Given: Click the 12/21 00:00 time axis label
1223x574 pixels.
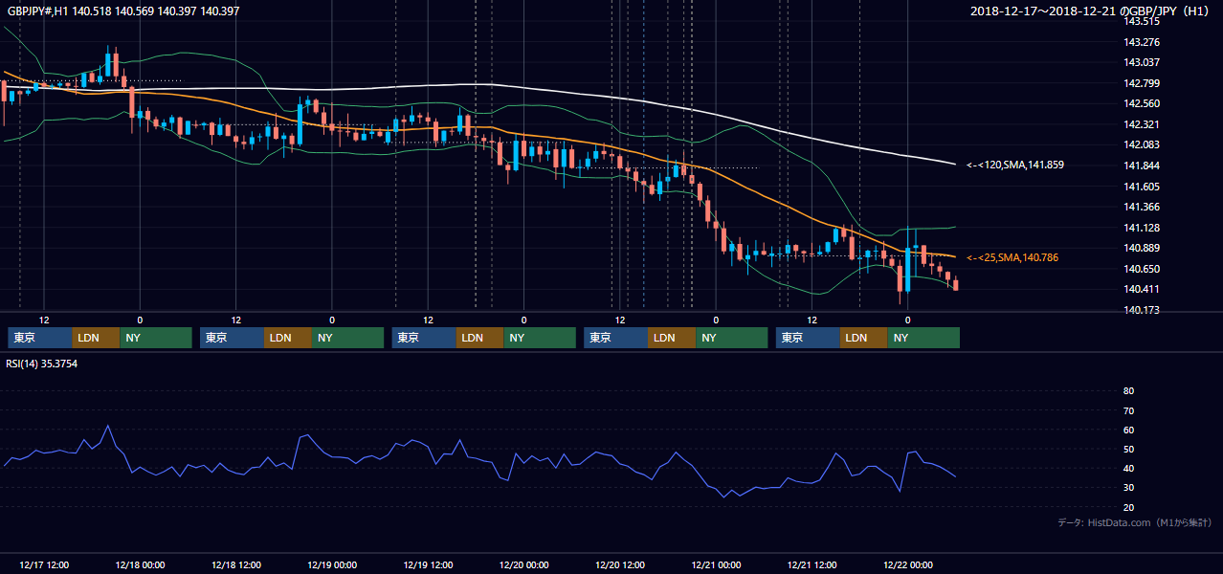Looking at the screenshot, I should pos(716,564).
